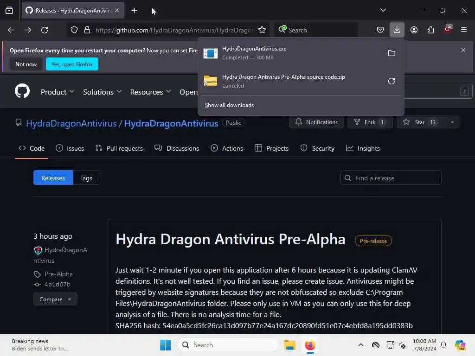Image resolution: width=475 pixels, height=356 pixels.
Task: Toggle the Downloads toolbar button
Action: pos(397,30)
